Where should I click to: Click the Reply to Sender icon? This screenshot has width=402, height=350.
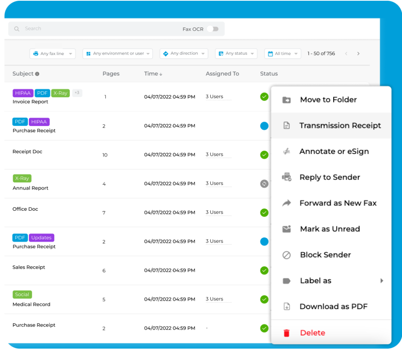click(x=286, y=177)
